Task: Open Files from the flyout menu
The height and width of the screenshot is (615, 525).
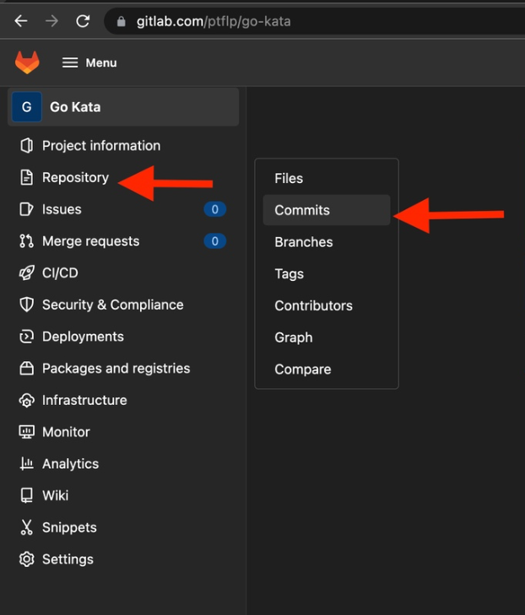Action: pos(289,178)
